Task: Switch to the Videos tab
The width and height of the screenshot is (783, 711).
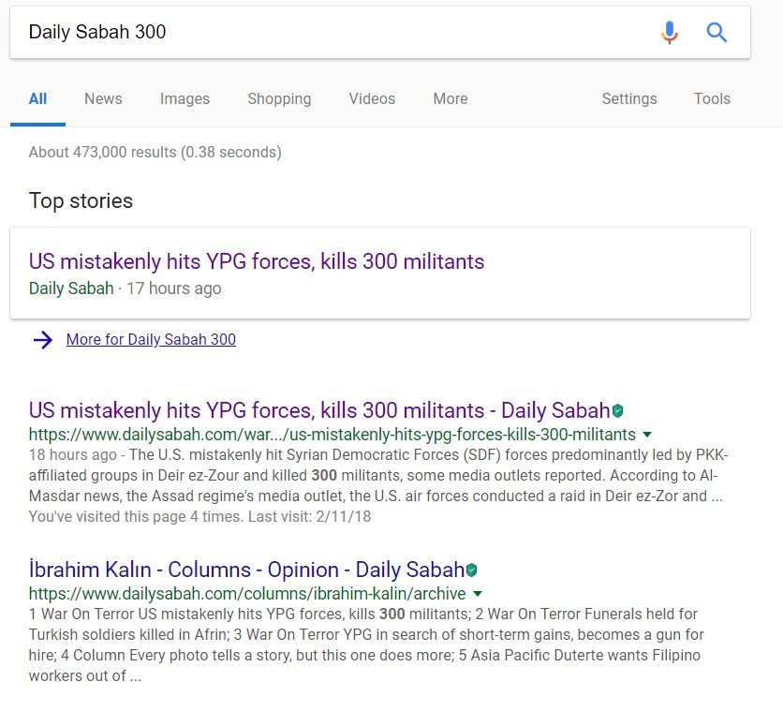Action: 372,99
